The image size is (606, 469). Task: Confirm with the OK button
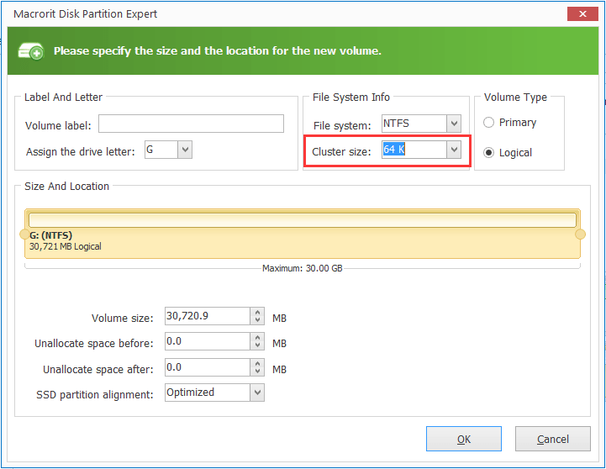point(464,439)
